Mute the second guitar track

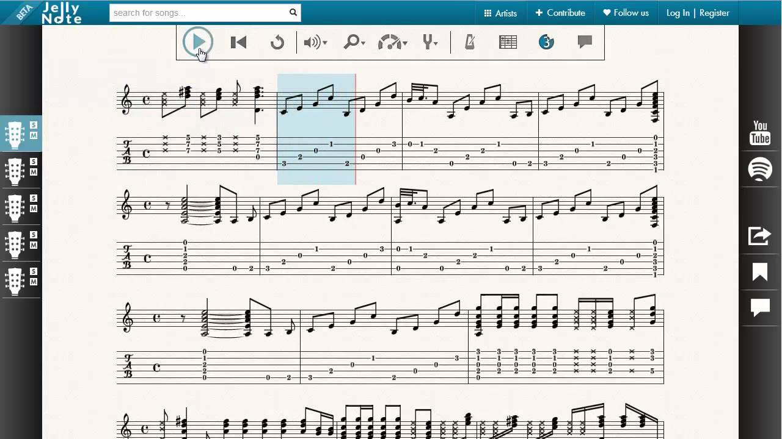34,173
